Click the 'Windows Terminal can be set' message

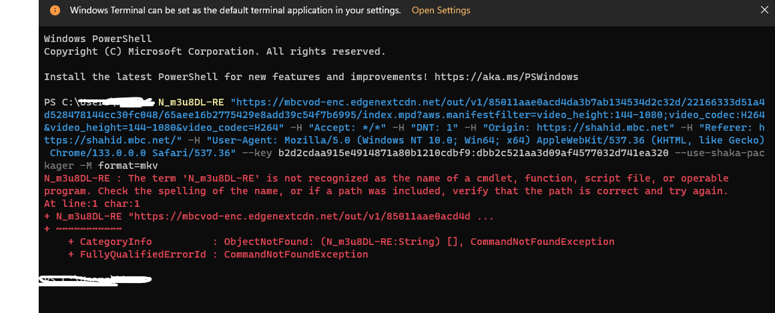point(235,11)
